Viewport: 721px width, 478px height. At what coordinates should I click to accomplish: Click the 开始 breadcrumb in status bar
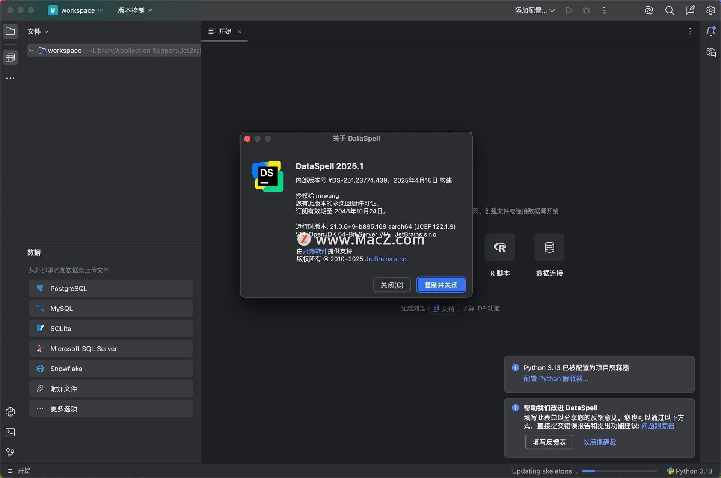point(20,471)
